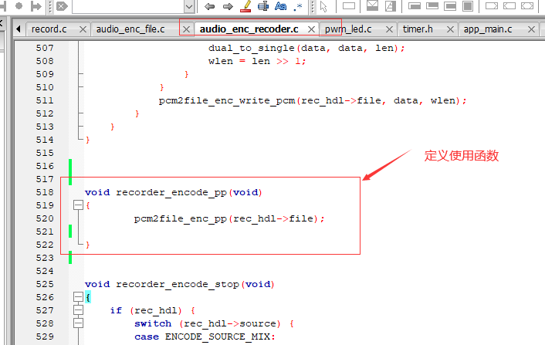Switch to record.c tab
The image size is (545, 345).
coord(49,29)
